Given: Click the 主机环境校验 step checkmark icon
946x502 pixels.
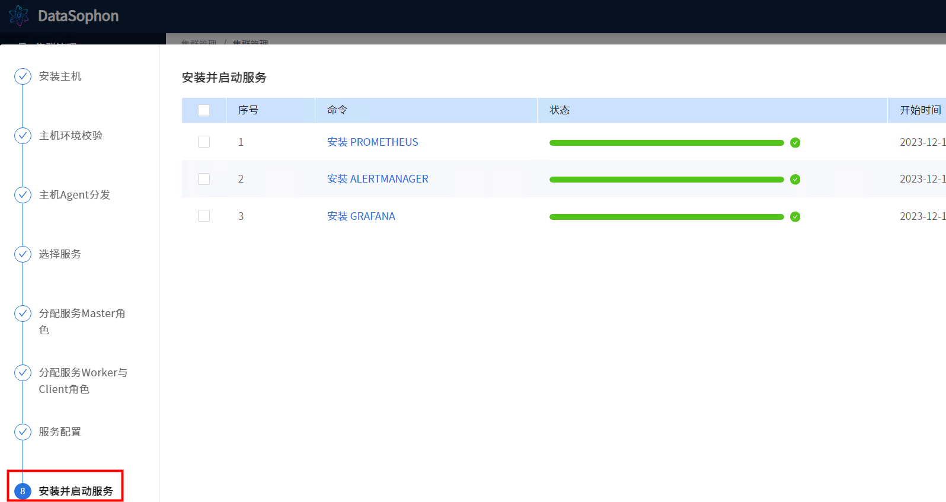Looking at the screenshot, I should (23, 136).
